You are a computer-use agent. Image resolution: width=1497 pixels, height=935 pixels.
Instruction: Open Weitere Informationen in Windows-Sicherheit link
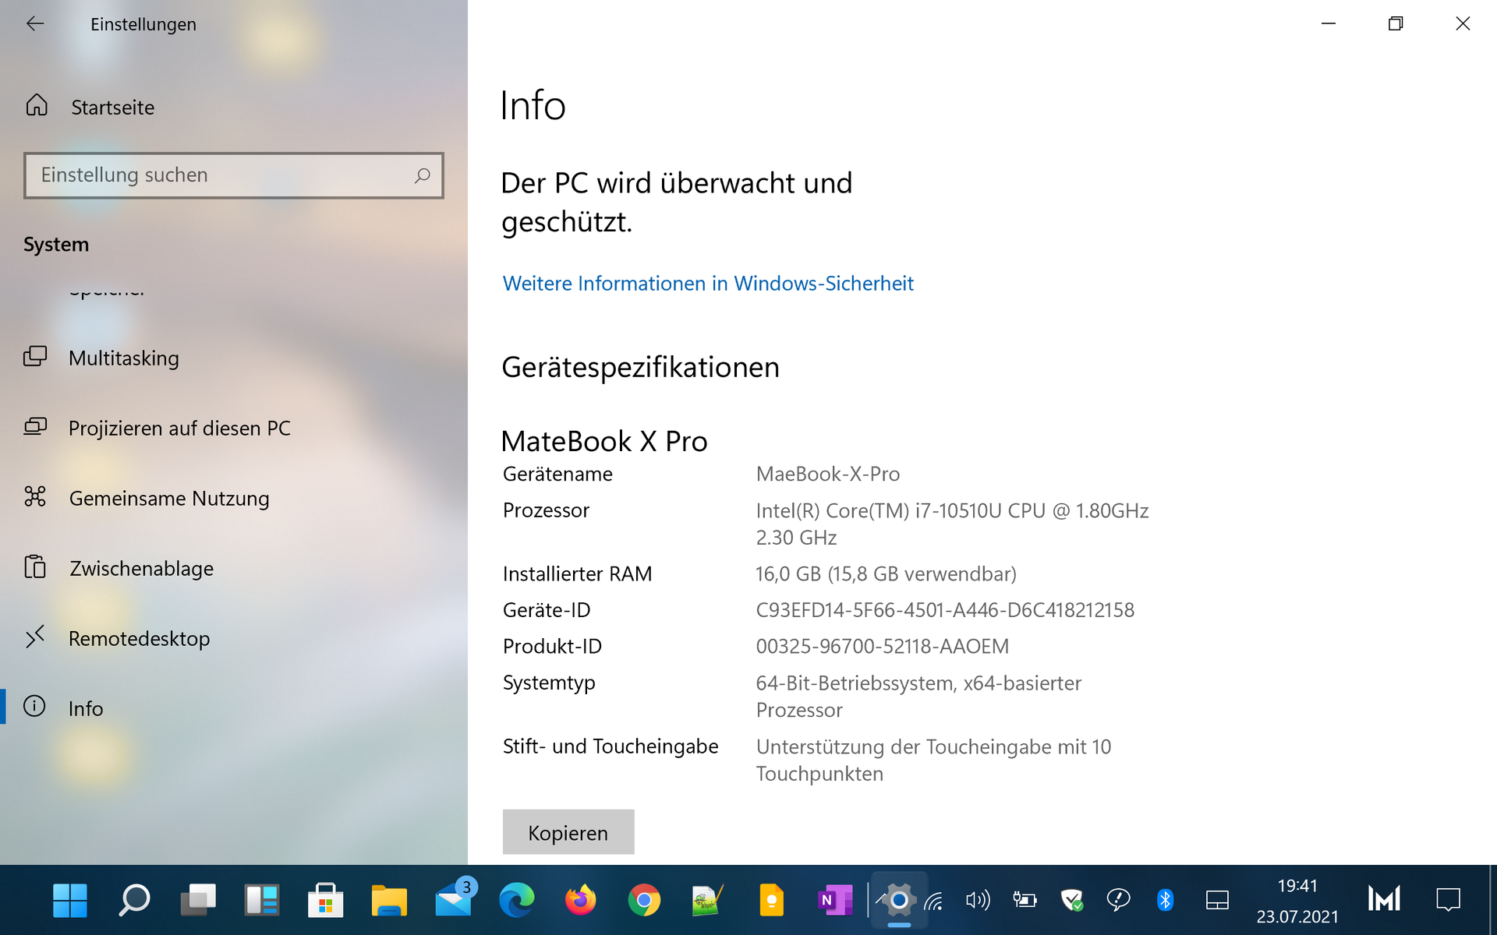(708, 283)
